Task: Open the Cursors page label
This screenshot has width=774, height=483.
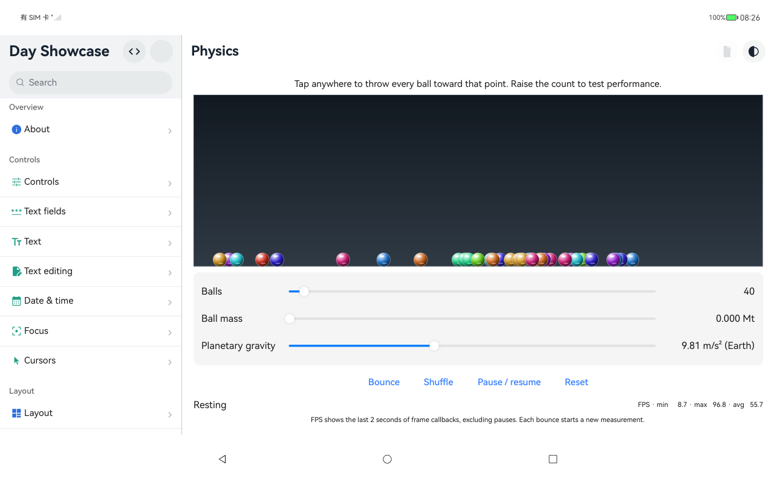Action: click(x=40, y=360)
